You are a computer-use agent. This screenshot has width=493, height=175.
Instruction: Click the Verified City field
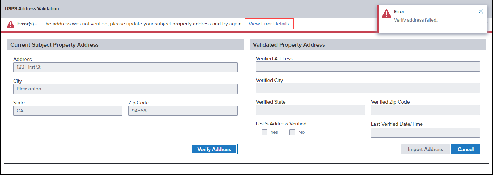(368, 88)
